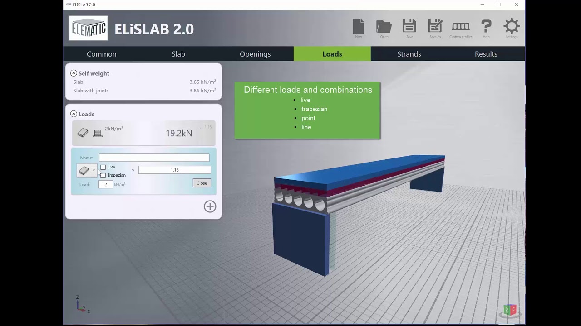Enable the Live checkbox

click(103, 167)
